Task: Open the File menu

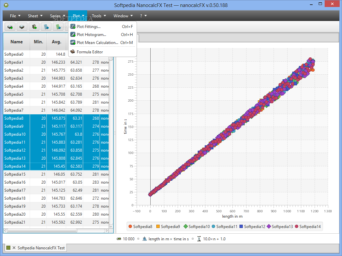Action: click(x=15, y=16)
